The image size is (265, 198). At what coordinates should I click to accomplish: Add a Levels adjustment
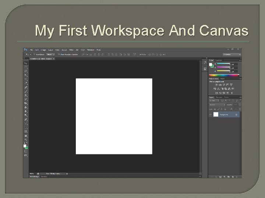coord(220,85)
